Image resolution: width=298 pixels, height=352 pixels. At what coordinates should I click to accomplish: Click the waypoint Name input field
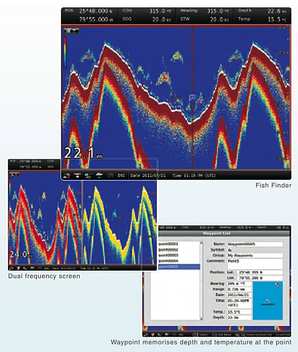coord(255,244)
